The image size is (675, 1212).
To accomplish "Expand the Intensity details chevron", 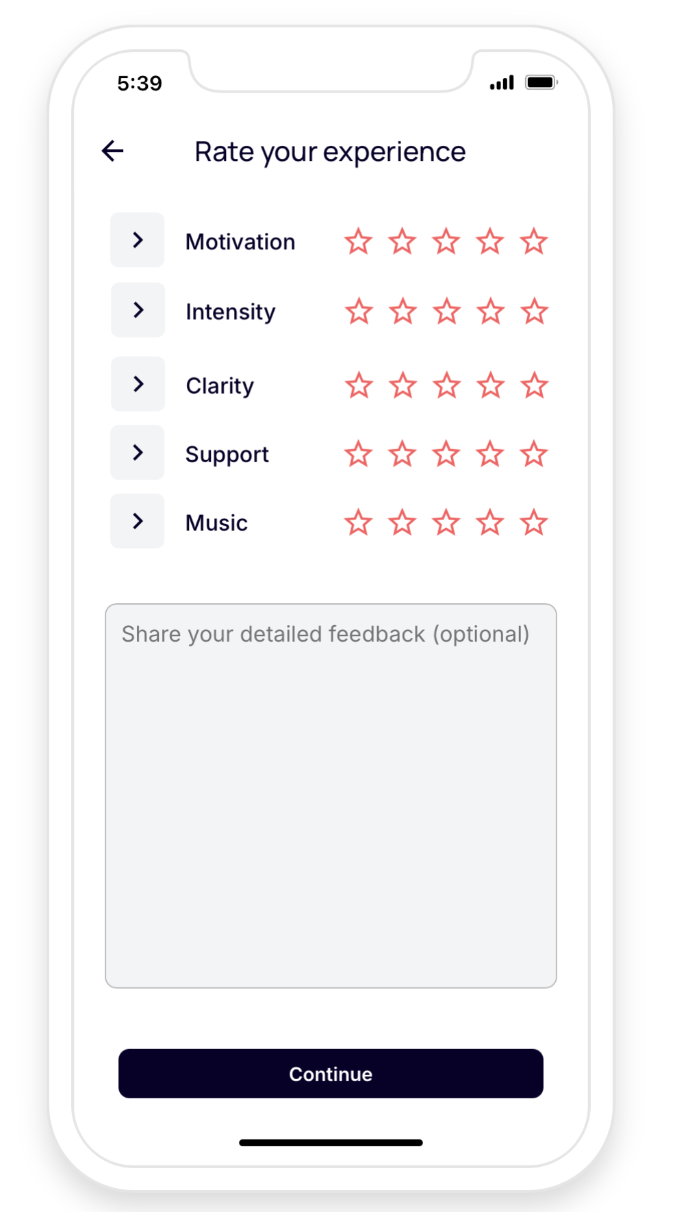I will click(138, 310).
